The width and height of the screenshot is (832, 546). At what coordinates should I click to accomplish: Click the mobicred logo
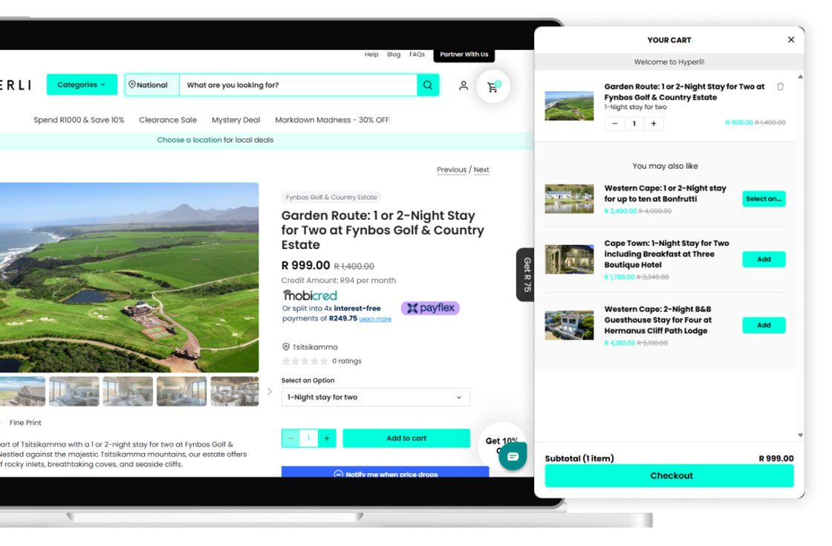point(310,295)
